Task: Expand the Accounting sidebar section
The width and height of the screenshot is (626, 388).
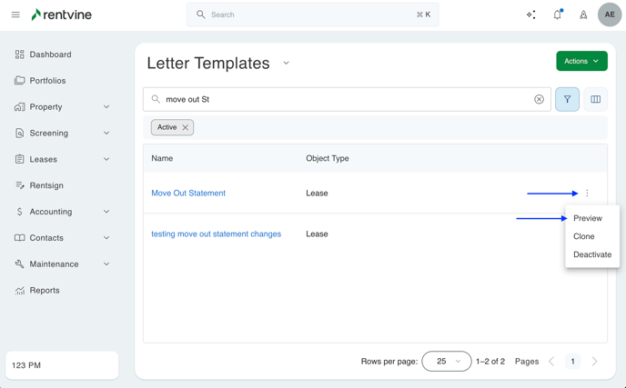Action: 106,212
